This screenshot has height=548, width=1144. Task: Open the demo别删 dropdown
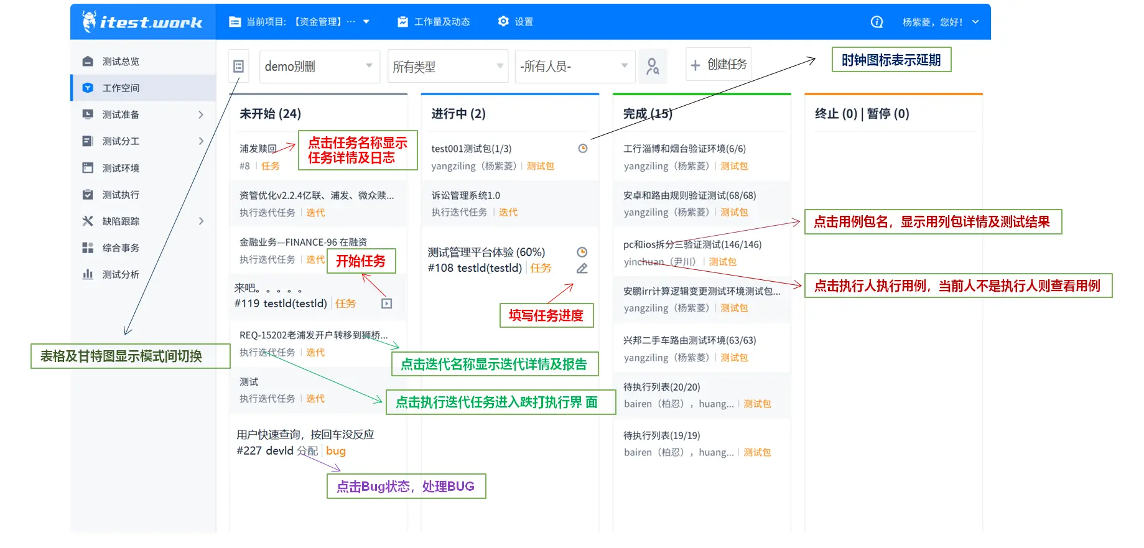point(320,66)
